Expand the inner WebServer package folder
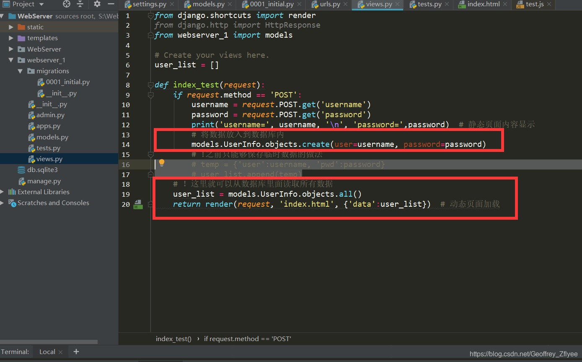 coord(11,49)
